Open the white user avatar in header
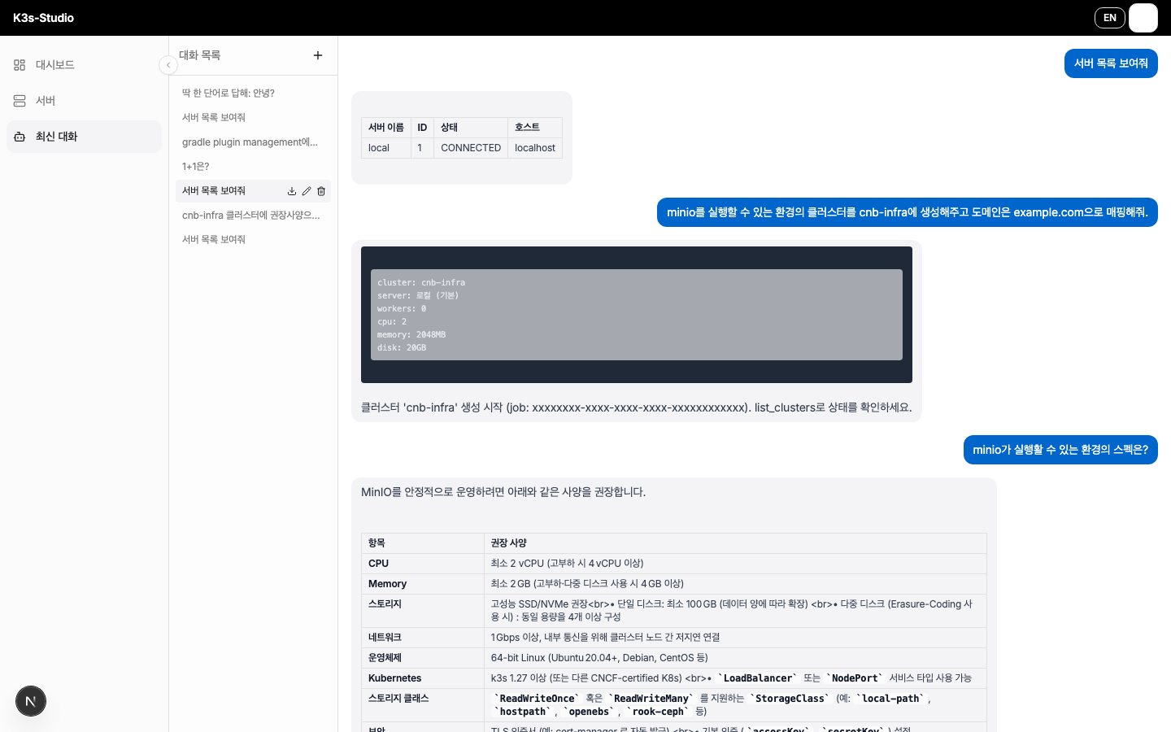Screen dimensions: 1171x732 click(x=1143, y=18)
